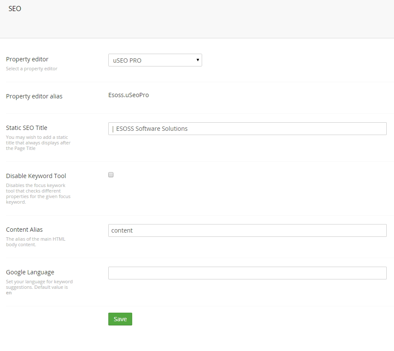Click the Property editor label

pos(27,59)
